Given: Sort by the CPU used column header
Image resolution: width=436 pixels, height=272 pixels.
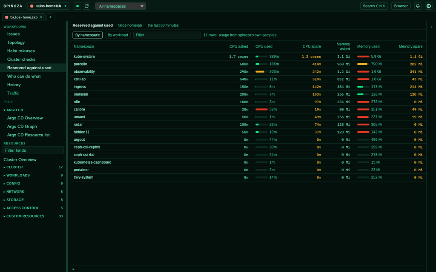Looking at the screenshot, I should 264,47.
